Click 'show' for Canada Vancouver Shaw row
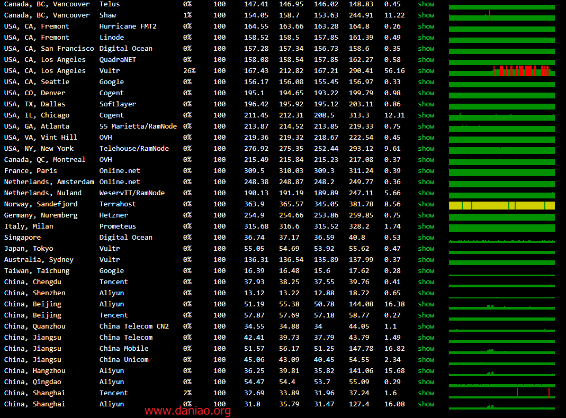566x418 pixels. point(426,15)
